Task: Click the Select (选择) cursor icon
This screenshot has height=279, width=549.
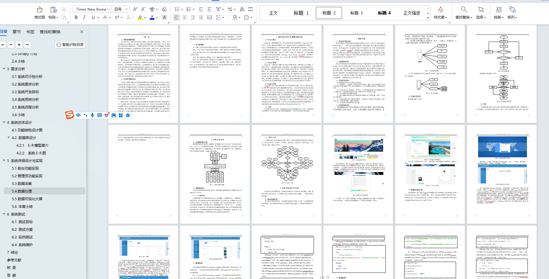Action: [481, 9]
